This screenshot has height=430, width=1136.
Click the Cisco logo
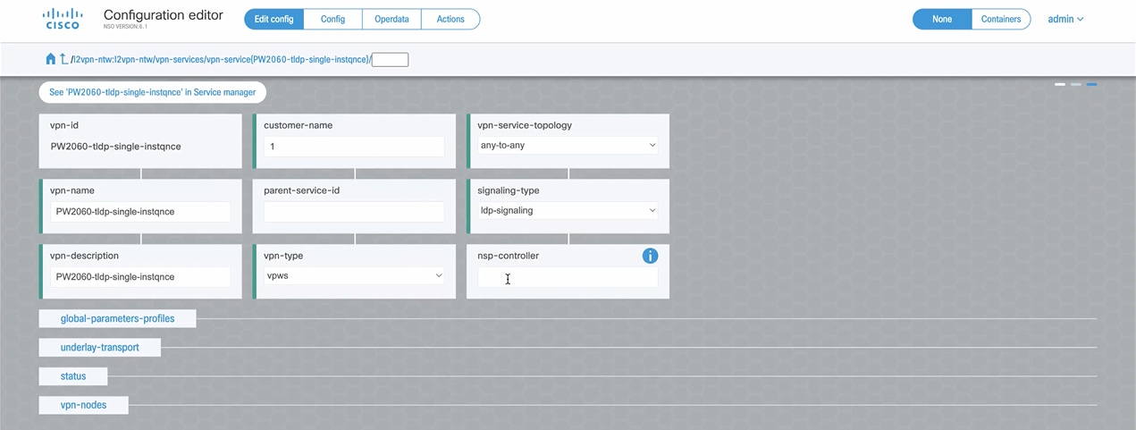pos(62,19)
